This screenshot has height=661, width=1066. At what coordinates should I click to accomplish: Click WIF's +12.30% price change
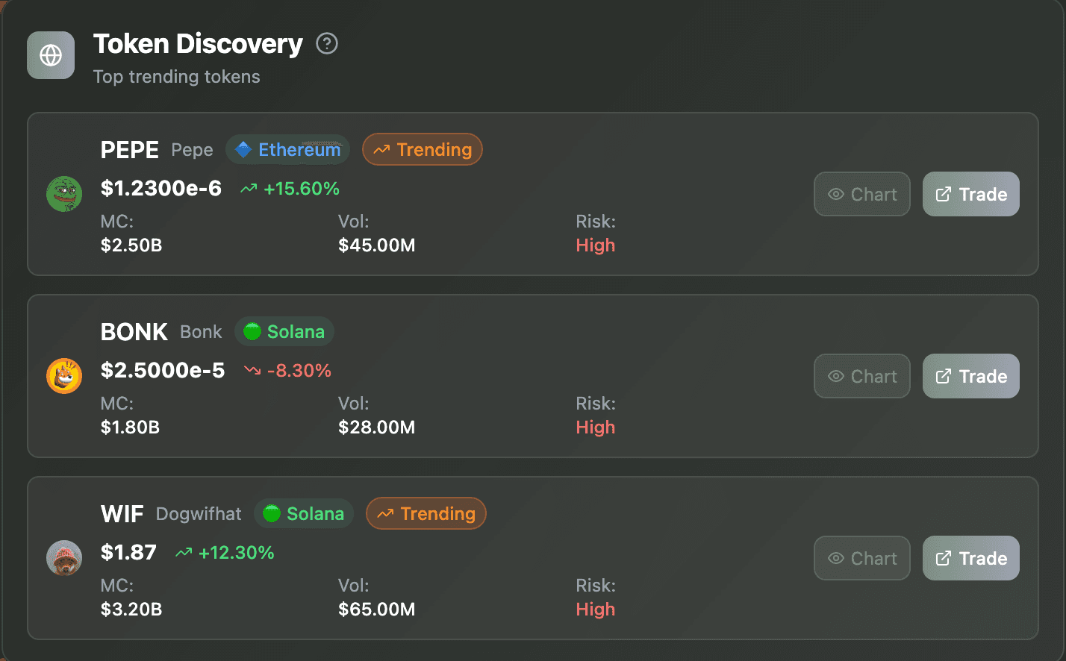225,553
